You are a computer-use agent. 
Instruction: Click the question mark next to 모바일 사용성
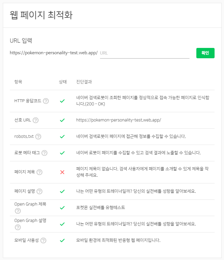pos(43,240)
